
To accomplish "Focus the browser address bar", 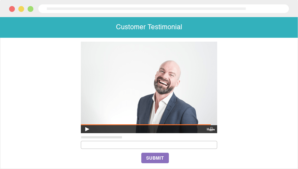I will coord(163,9).
